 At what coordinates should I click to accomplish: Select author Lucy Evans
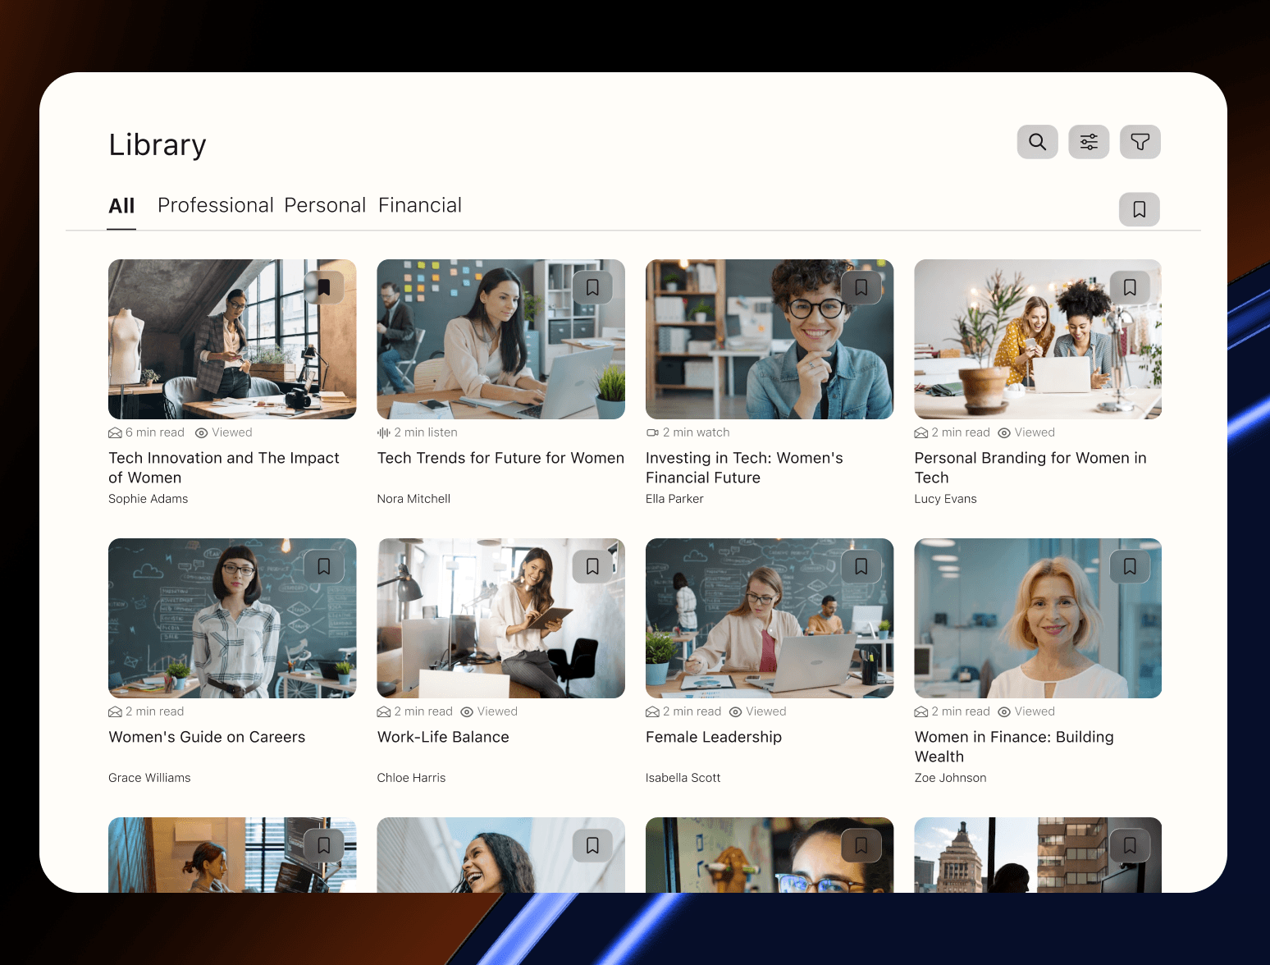click(945, 499)
